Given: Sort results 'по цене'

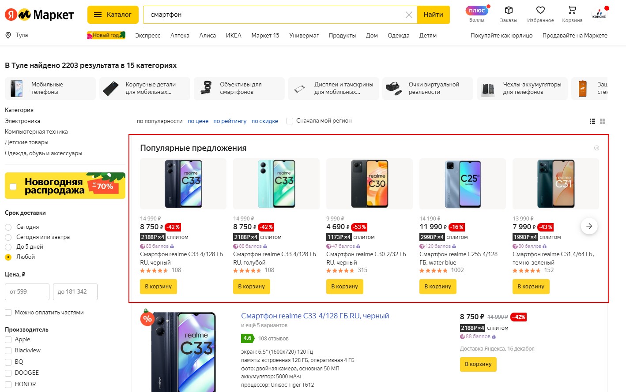Looking at the screenshot, I should click(x=198, y=121).
